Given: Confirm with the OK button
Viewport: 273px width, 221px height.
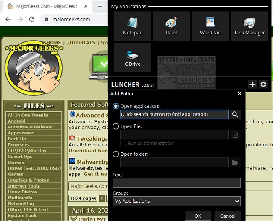Looking at the screenshot, I should 198,216.
